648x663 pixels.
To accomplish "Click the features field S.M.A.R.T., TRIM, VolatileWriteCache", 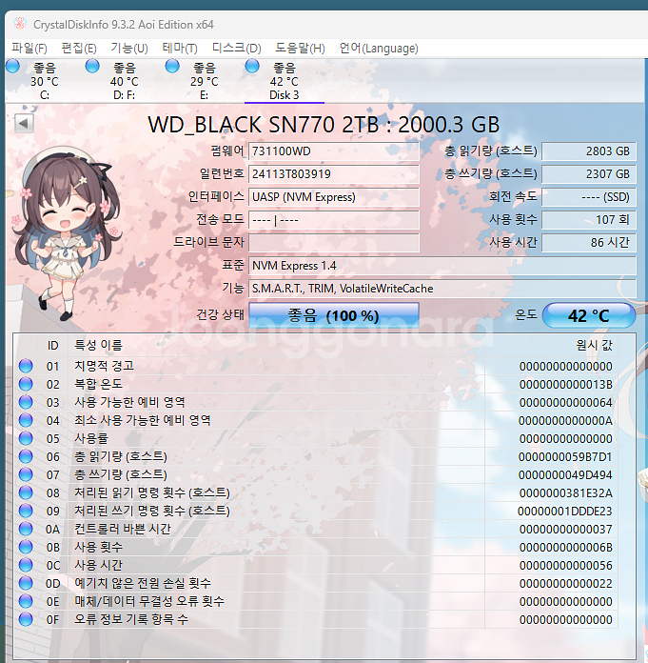I will [442, 289].
